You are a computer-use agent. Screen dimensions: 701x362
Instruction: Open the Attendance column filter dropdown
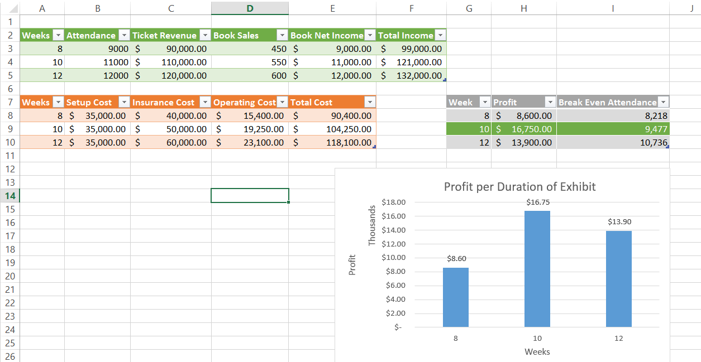[x=125, y=36]
